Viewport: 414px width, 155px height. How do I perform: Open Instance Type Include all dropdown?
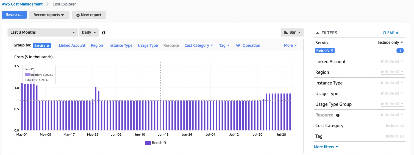click(392, 83)
